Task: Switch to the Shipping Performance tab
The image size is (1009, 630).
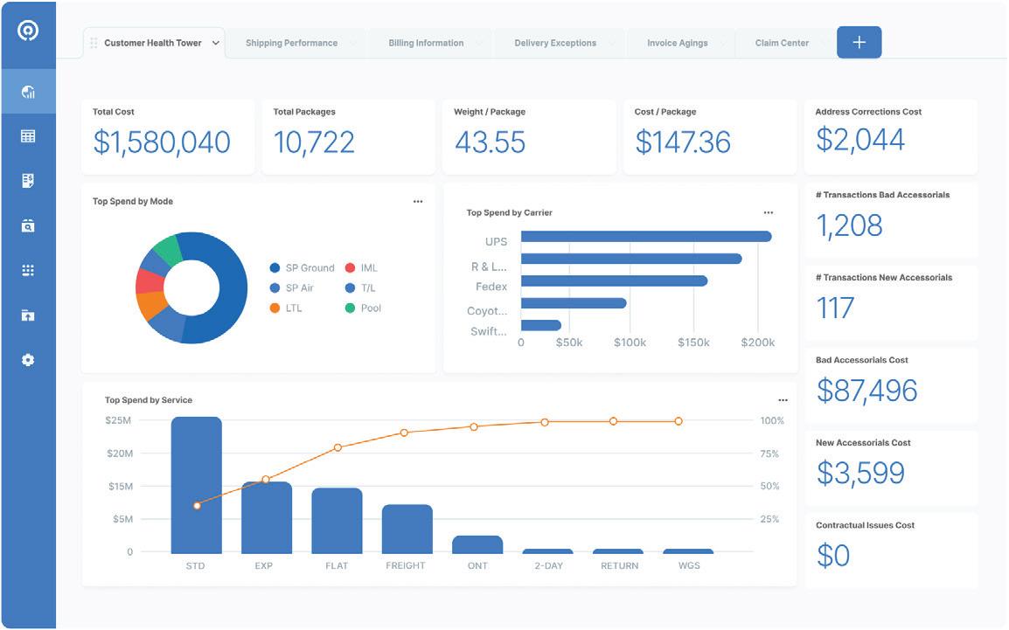Action: click(291, 43)
